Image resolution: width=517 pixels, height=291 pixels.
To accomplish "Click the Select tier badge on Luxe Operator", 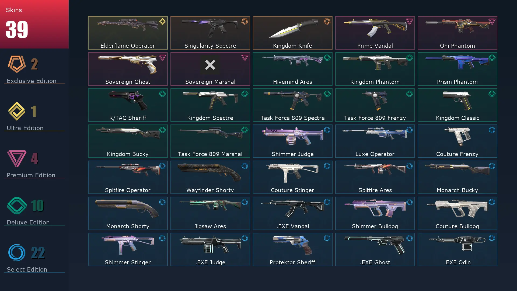I will 410,130.
